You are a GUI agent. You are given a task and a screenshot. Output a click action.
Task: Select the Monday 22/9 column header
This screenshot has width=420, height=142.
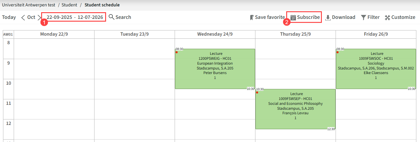54,34
